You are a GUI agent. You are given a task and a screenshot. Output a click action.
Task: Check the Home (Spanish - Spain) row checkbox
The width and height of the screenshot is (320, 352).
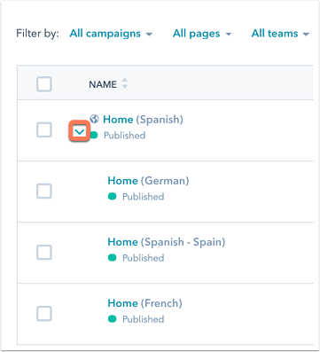tap(44, 252)
